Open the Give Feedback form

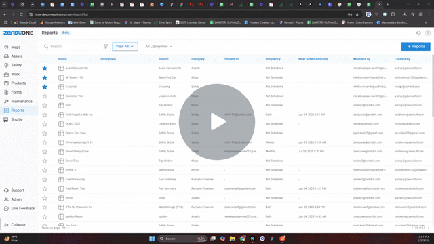tap(22, 209)
